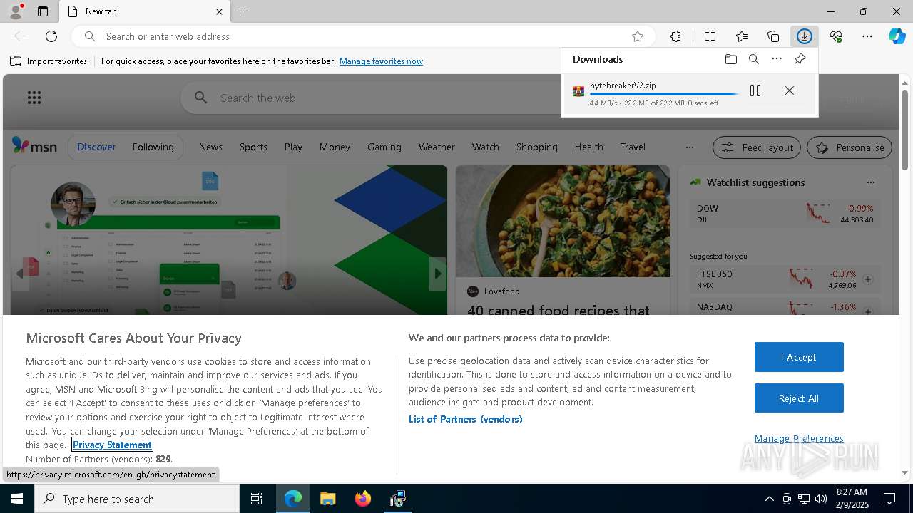This screenshot has height=513, width=913.
Task: Open a new tab with the plus button
Action: click(x=243, y=11)
